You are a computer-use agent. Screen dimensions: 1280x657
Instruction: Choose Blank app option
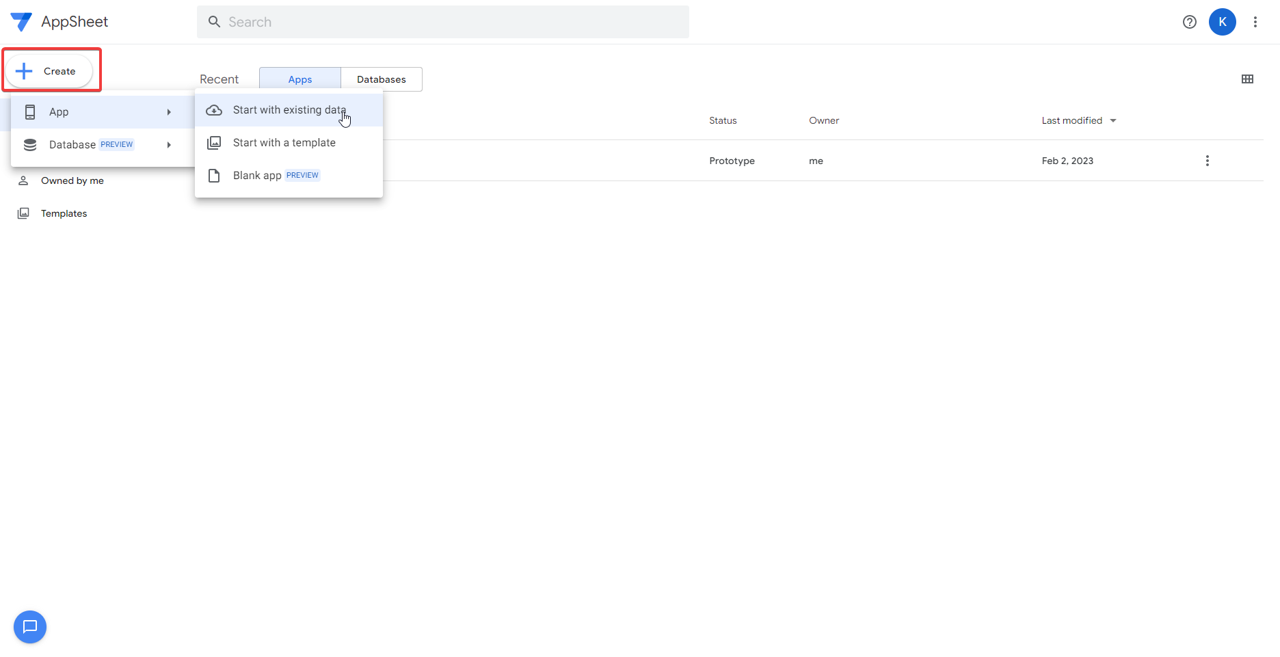pos(289,176)
